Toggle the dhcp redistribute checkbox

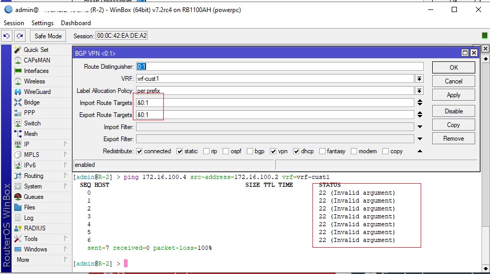(x=296, y=151)
